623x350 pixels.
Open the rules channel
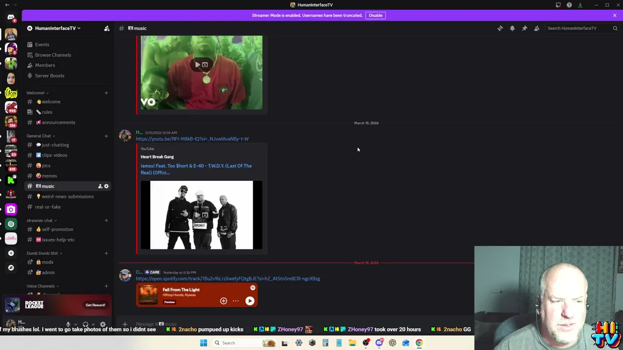pyautogui.click(x=68, y=112)
